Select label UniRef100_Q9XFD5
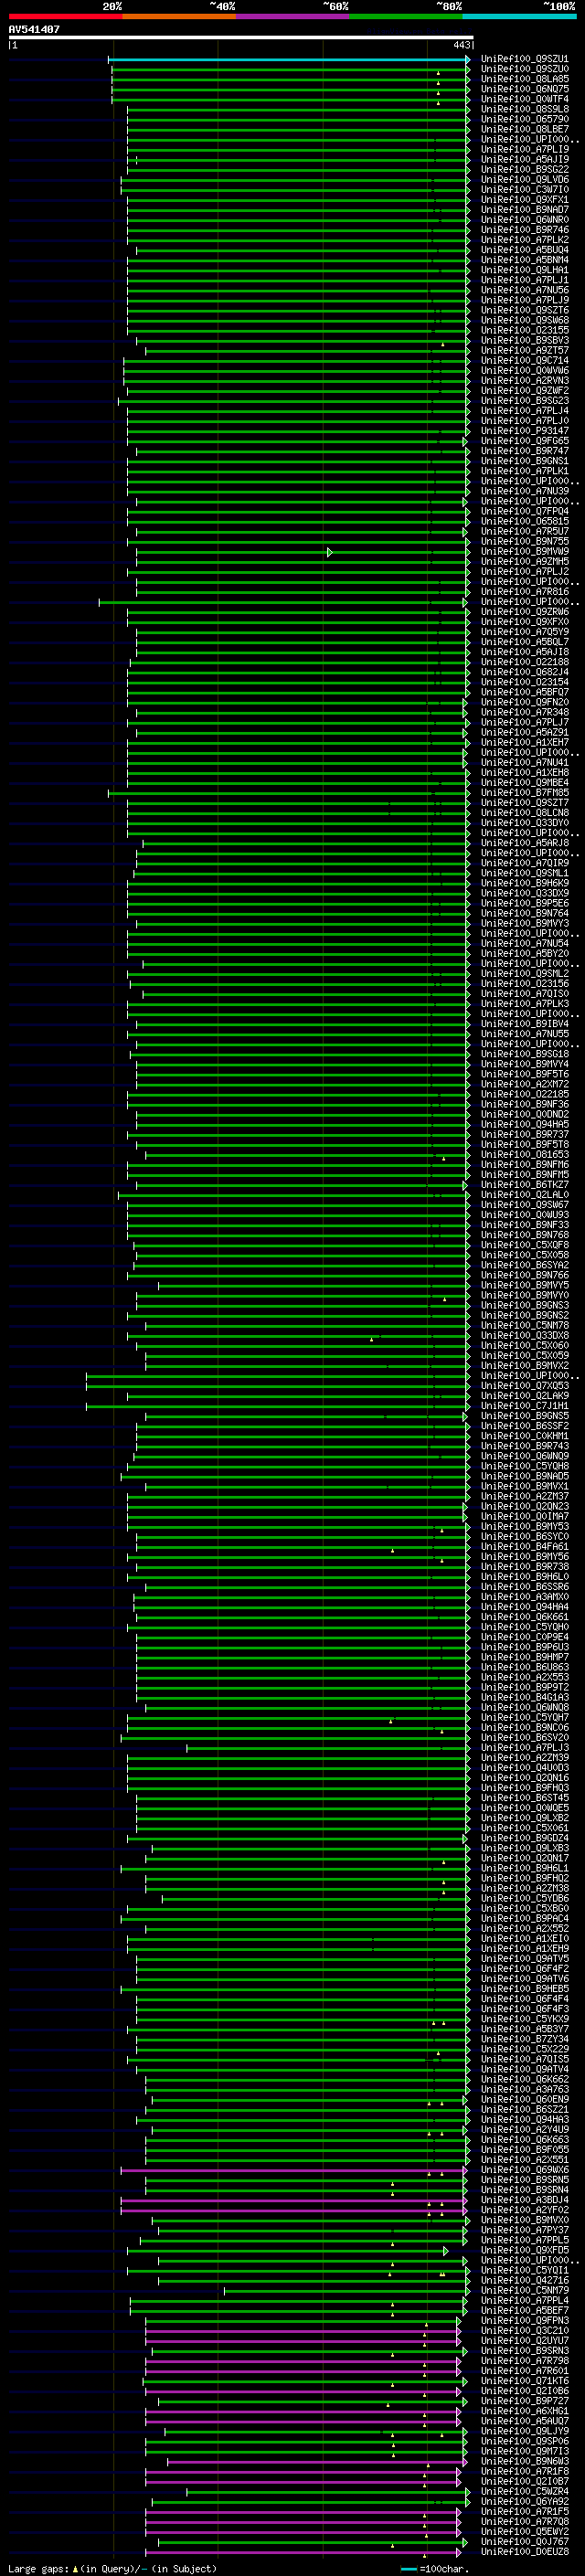Image resolution: width=585 pixels, height=2576 pixels. click(x=525, y=2250)
